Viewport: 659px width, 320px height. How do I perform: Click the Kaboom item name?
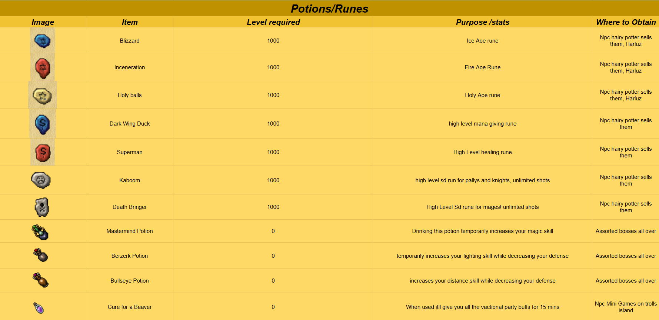130,180
